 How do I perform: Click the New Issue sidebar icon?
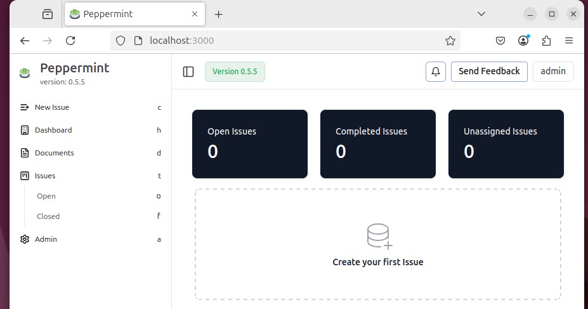[24, 107]
